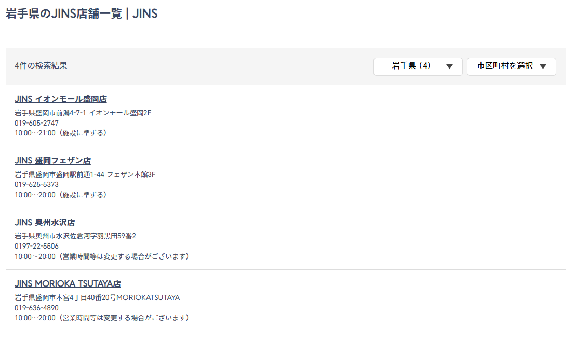This screenshot has height=341, width=575.
Task: Click phone number 0197-22-5506
Action: point(36,246)
